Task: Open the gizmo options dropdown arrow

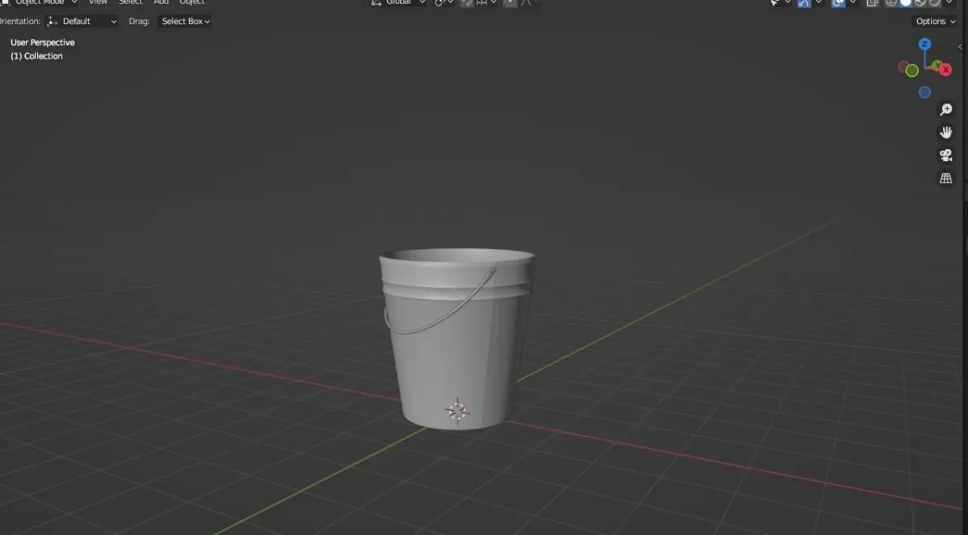Action: point(819,2)
